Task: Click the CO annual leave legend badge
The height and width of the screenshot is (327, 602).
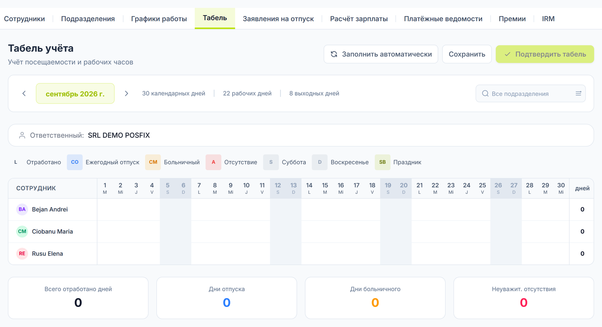Action: tap(75, 162)
